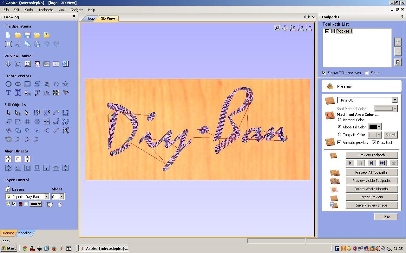Open the Save file icon in File Operations

(28, 35)
